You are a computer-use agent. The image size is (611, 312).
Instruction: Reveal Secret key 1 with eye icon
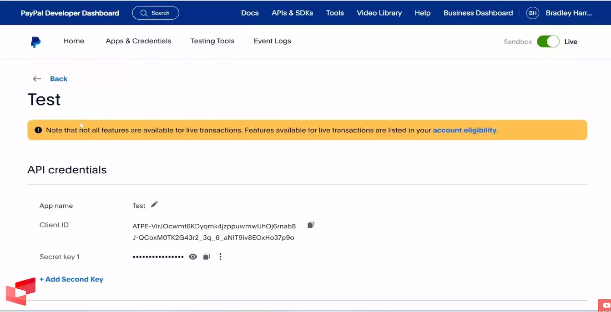pyautogui.click(x=193, y=257)
